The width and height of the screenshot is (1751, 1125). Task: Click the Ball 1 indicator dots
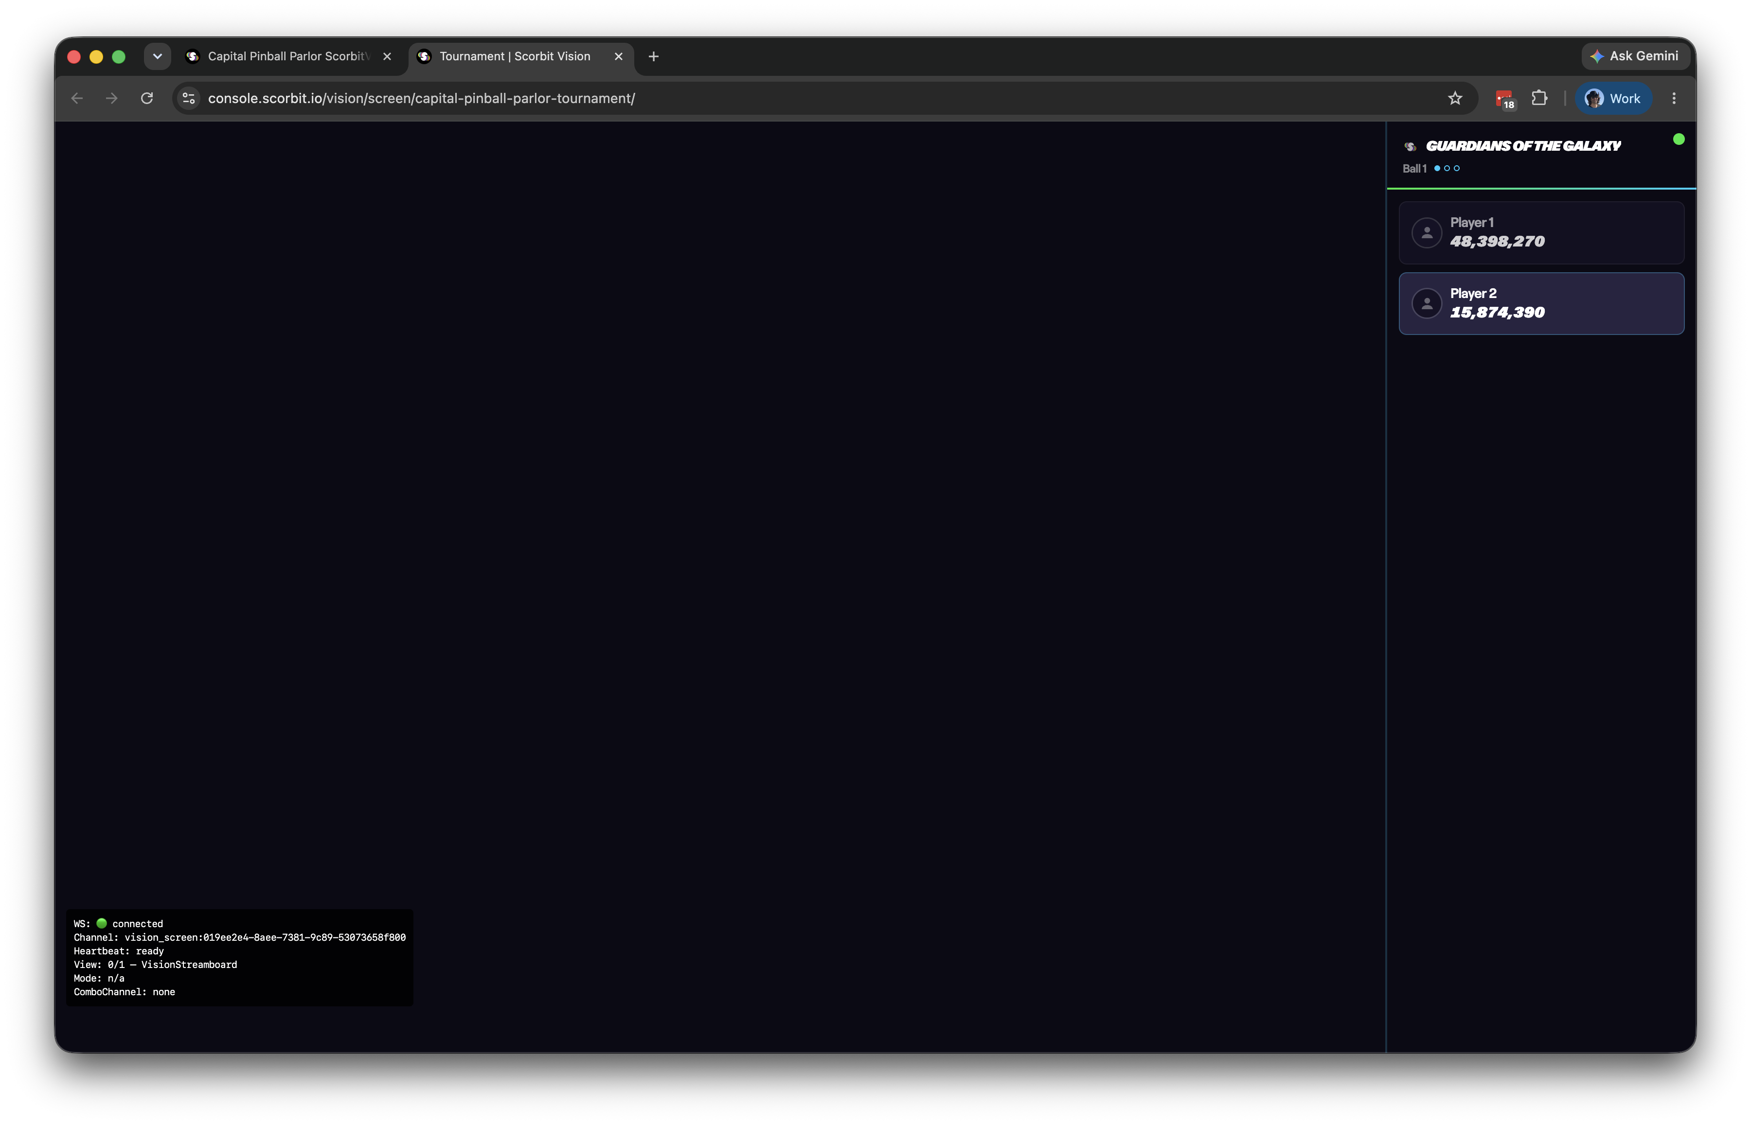click(1446, 169)
